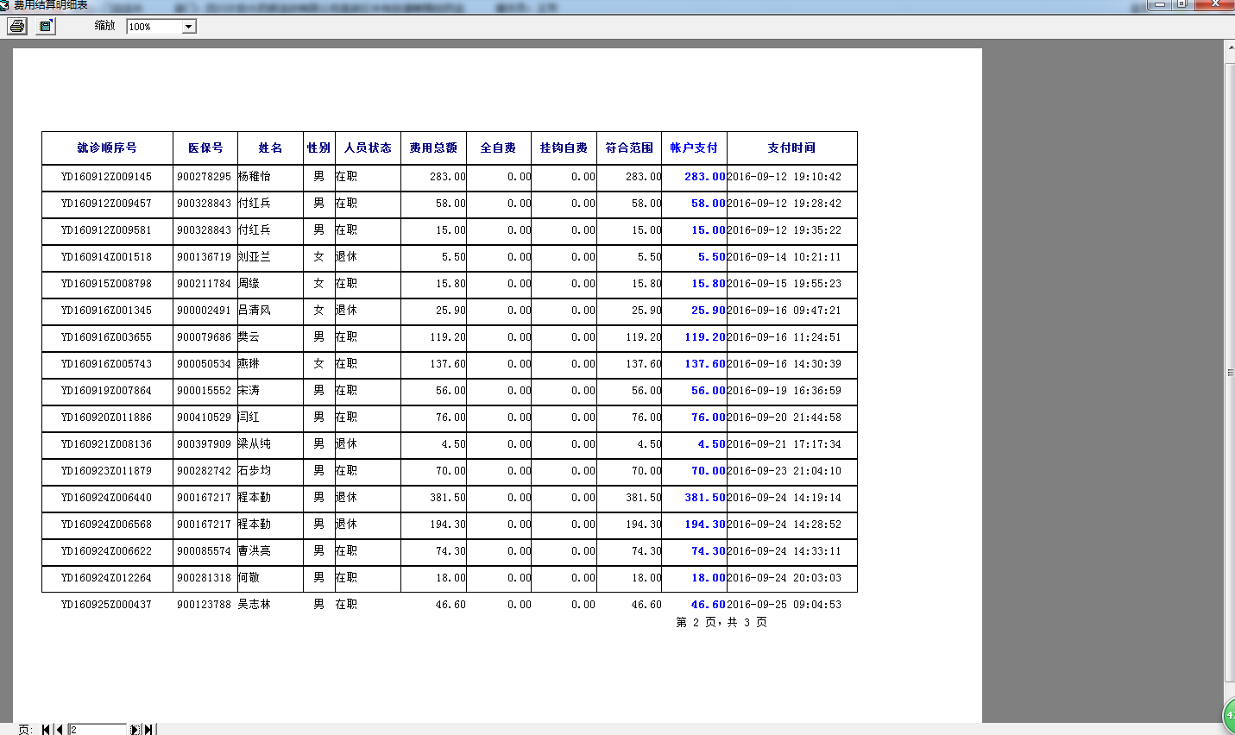Click insurance number 900136719
This screenshot has width=1235, height=735.
pos(205,257)
